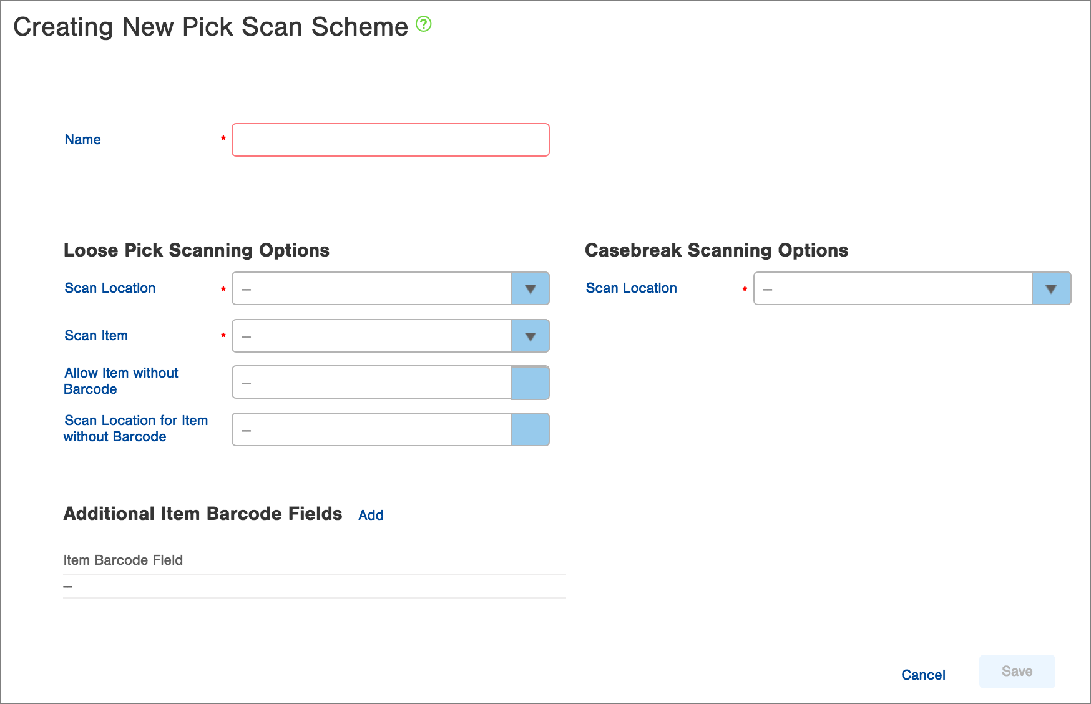Click the Allow Item without Barcode label

coord(120,381)
